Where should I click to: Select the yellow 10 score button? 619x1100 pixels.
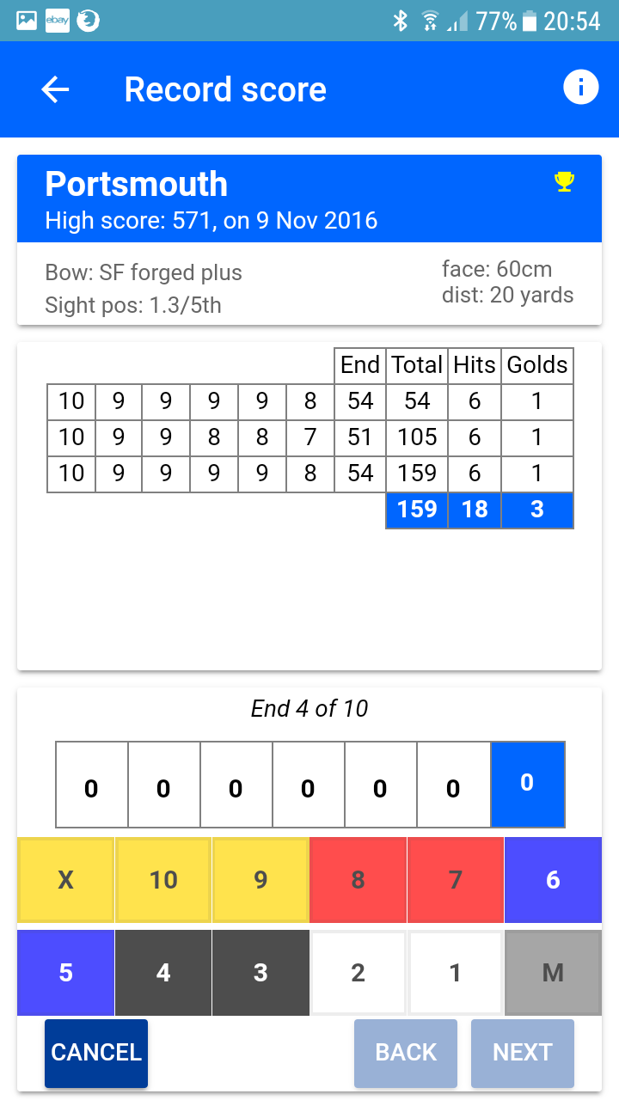pyautogui.click(x=163, y=880)
